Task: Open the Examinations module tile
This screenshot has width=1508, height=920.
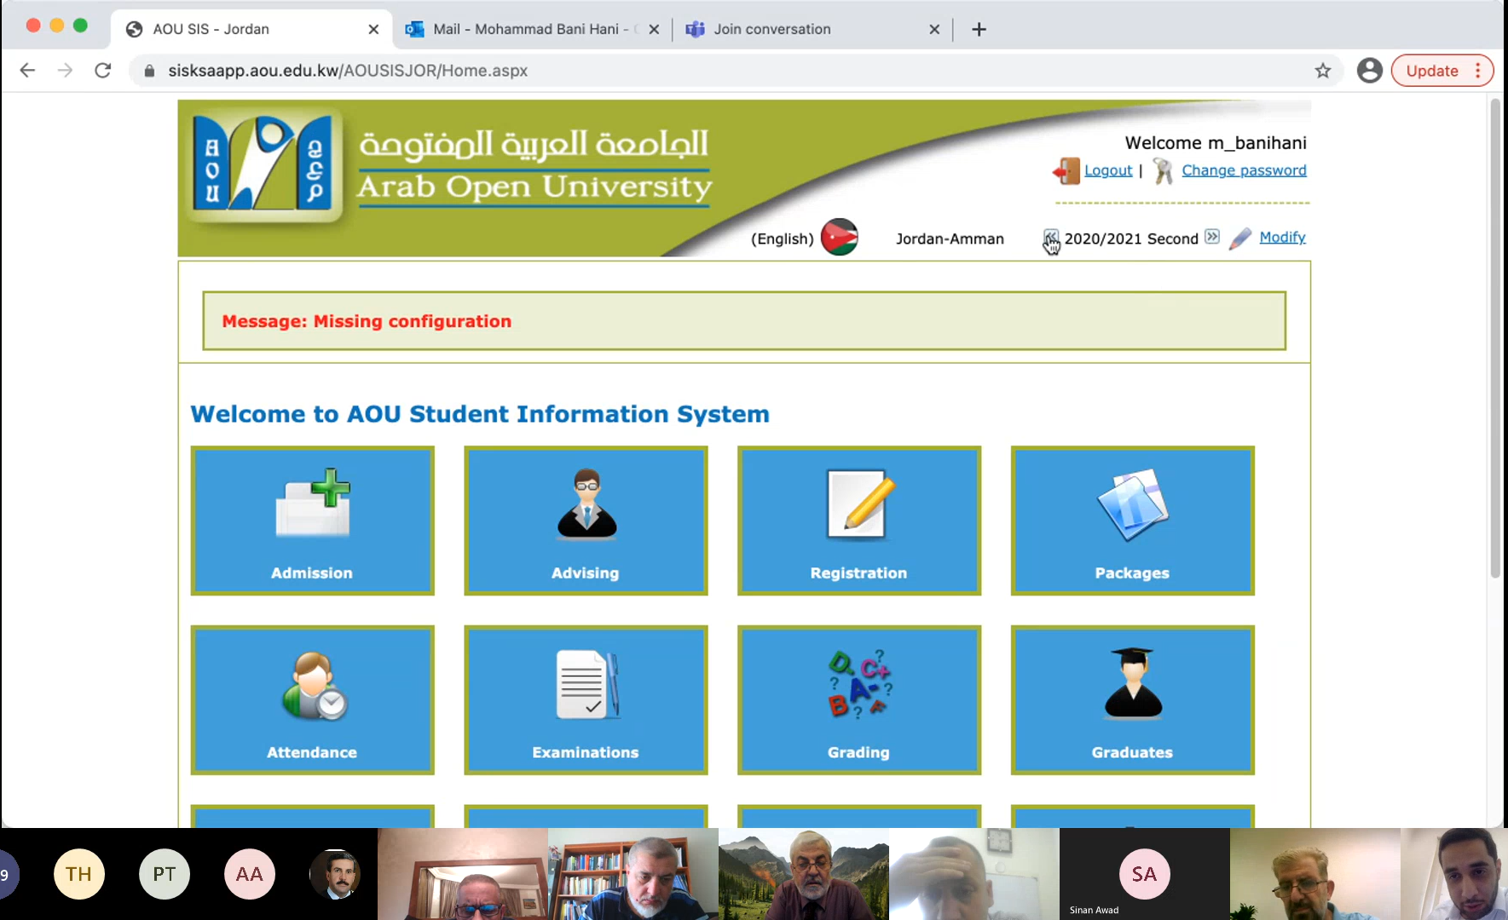Action: [x=586, y=700]
